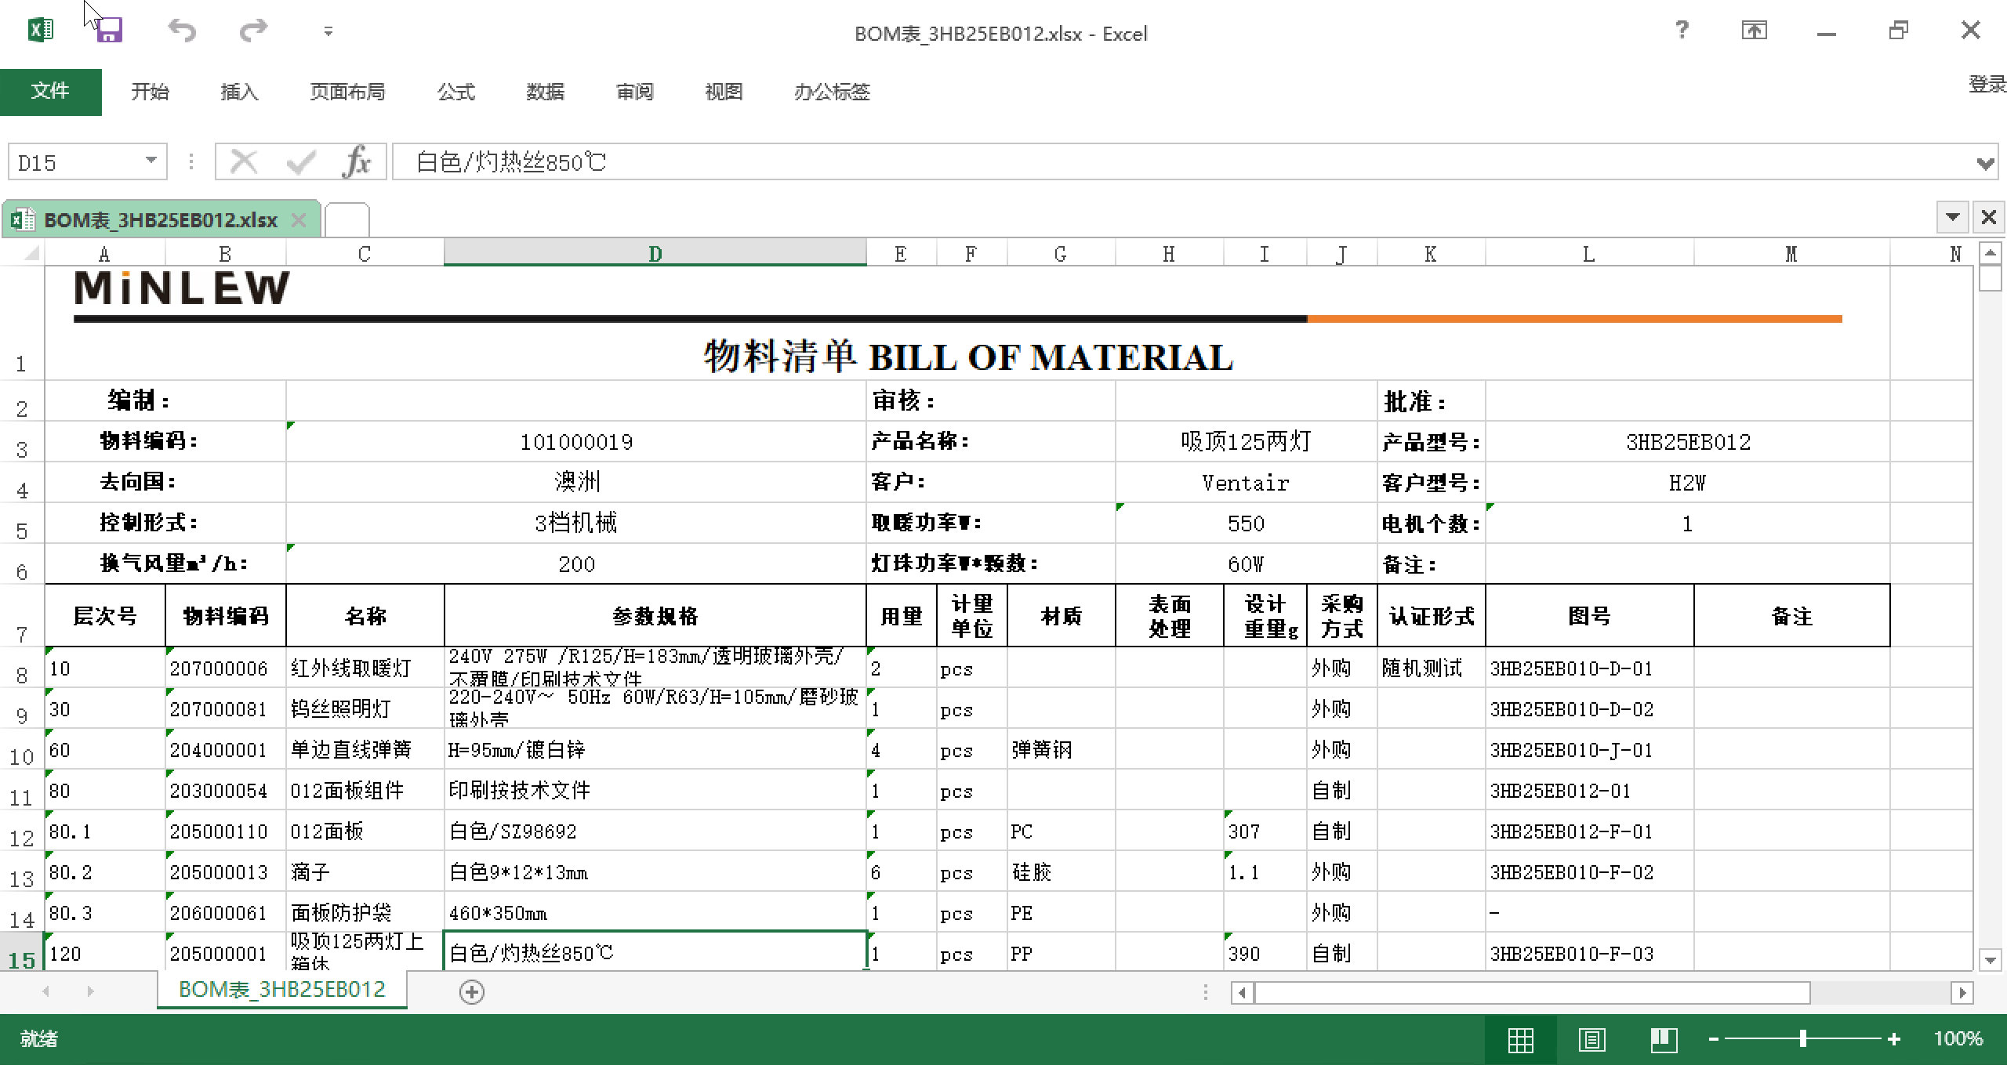This screenshot has width=2007, height=1065.
Task: Open the Help question mark icon
Action: (1682, 31)
